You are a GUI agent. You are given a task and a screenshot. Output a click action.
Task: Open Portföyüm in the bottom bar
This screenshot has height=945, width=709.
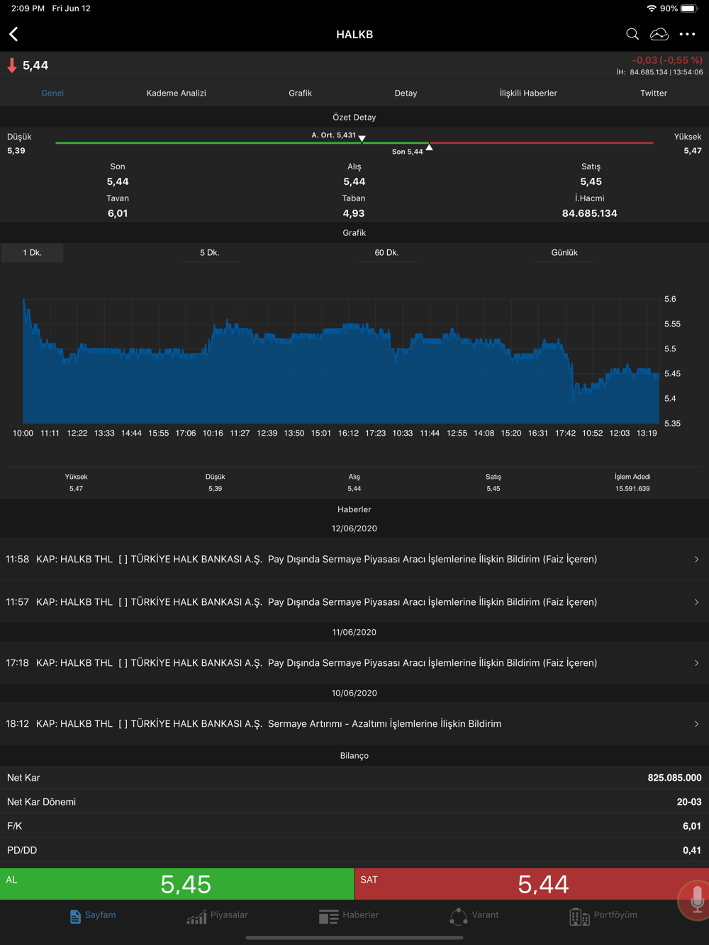(603, 915)
